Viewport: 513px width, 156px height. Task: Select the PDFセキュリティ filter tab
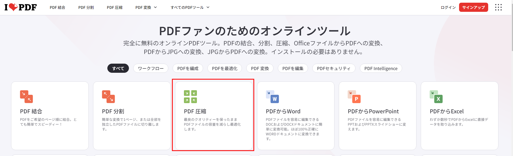tap(334, 68)
